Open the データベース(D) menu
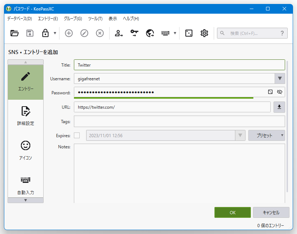Image resolution: width=297 pixels, height=234 pixels. point(19,18)
